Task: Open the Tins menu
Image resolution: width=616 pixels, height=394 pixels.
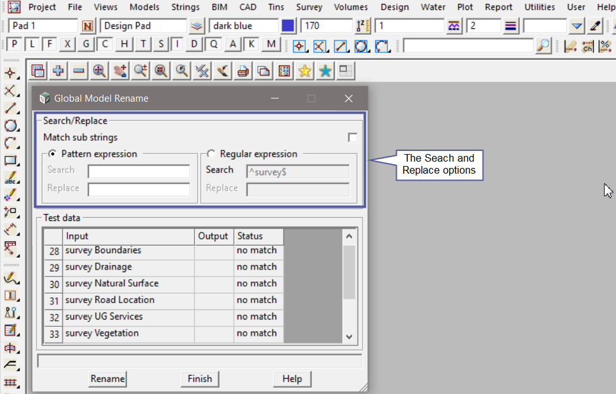Action: pos(275,7)
